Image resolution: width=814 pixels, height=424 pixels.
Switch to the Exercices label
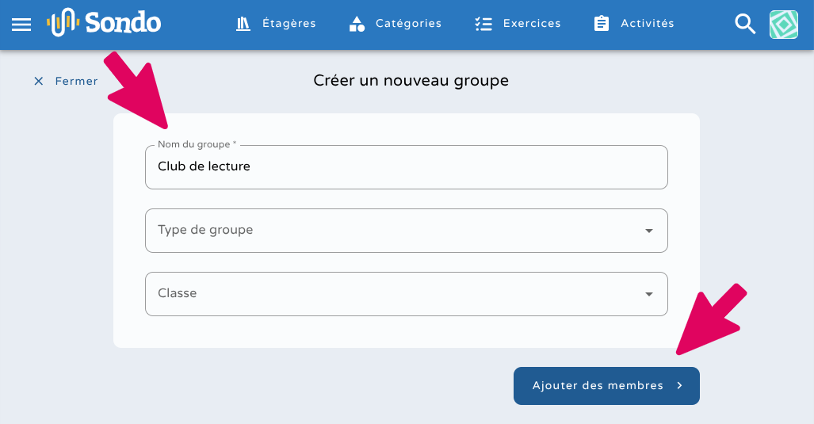(x=532, y=24)
